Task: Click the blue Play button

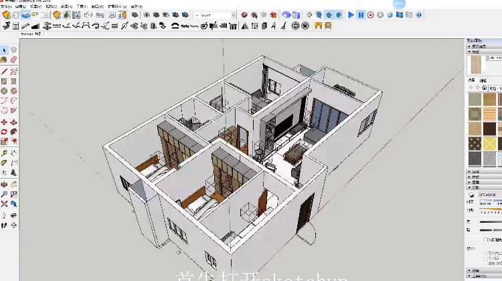Action: click(351, 15)
